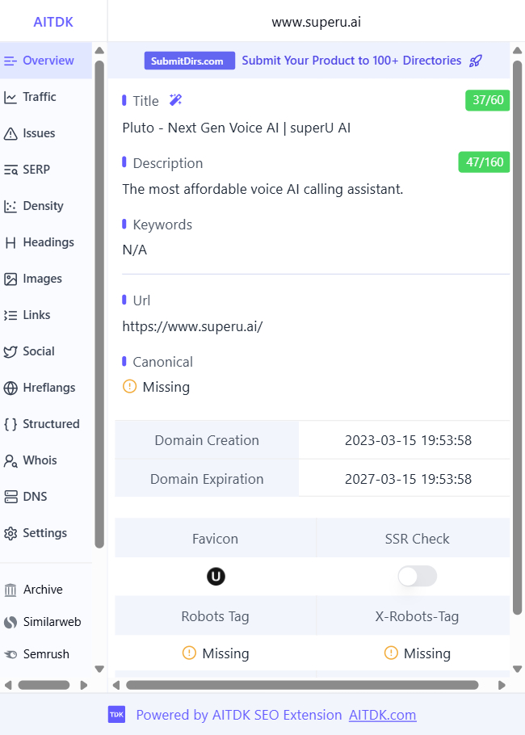
Task: Click the magic wand icon beside Title
Action: click(x=175, y=100)
